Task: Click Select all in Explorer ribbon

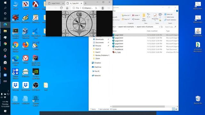Action: pos(168,14)
